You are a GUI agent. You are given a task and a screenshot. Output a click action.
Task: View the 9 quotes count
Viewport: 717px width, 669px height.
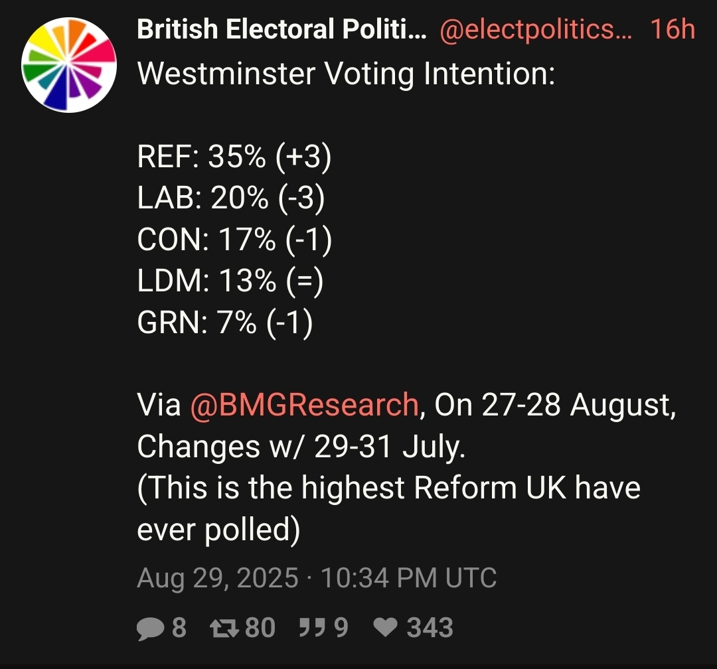coord(341,627)
